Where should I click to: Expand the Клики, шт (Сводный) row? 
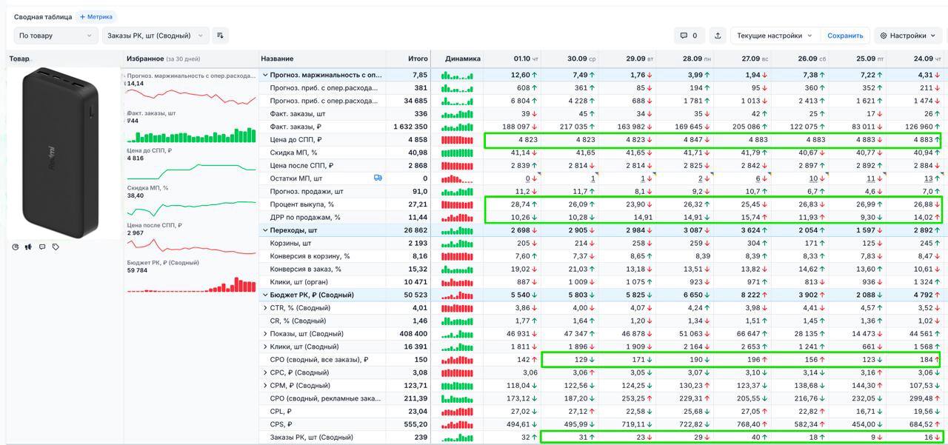(x=266, y=347)
